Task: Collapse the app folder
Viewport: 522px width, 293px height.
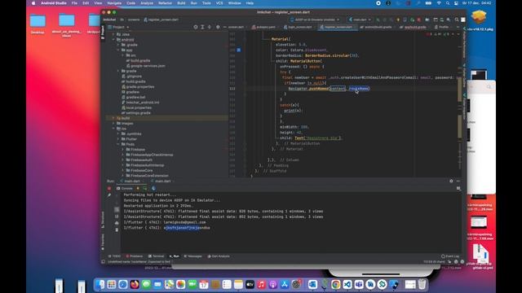Action: pos(118,50)
